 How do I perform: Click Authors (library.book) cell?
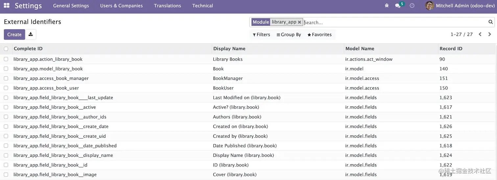pos(237,117)
